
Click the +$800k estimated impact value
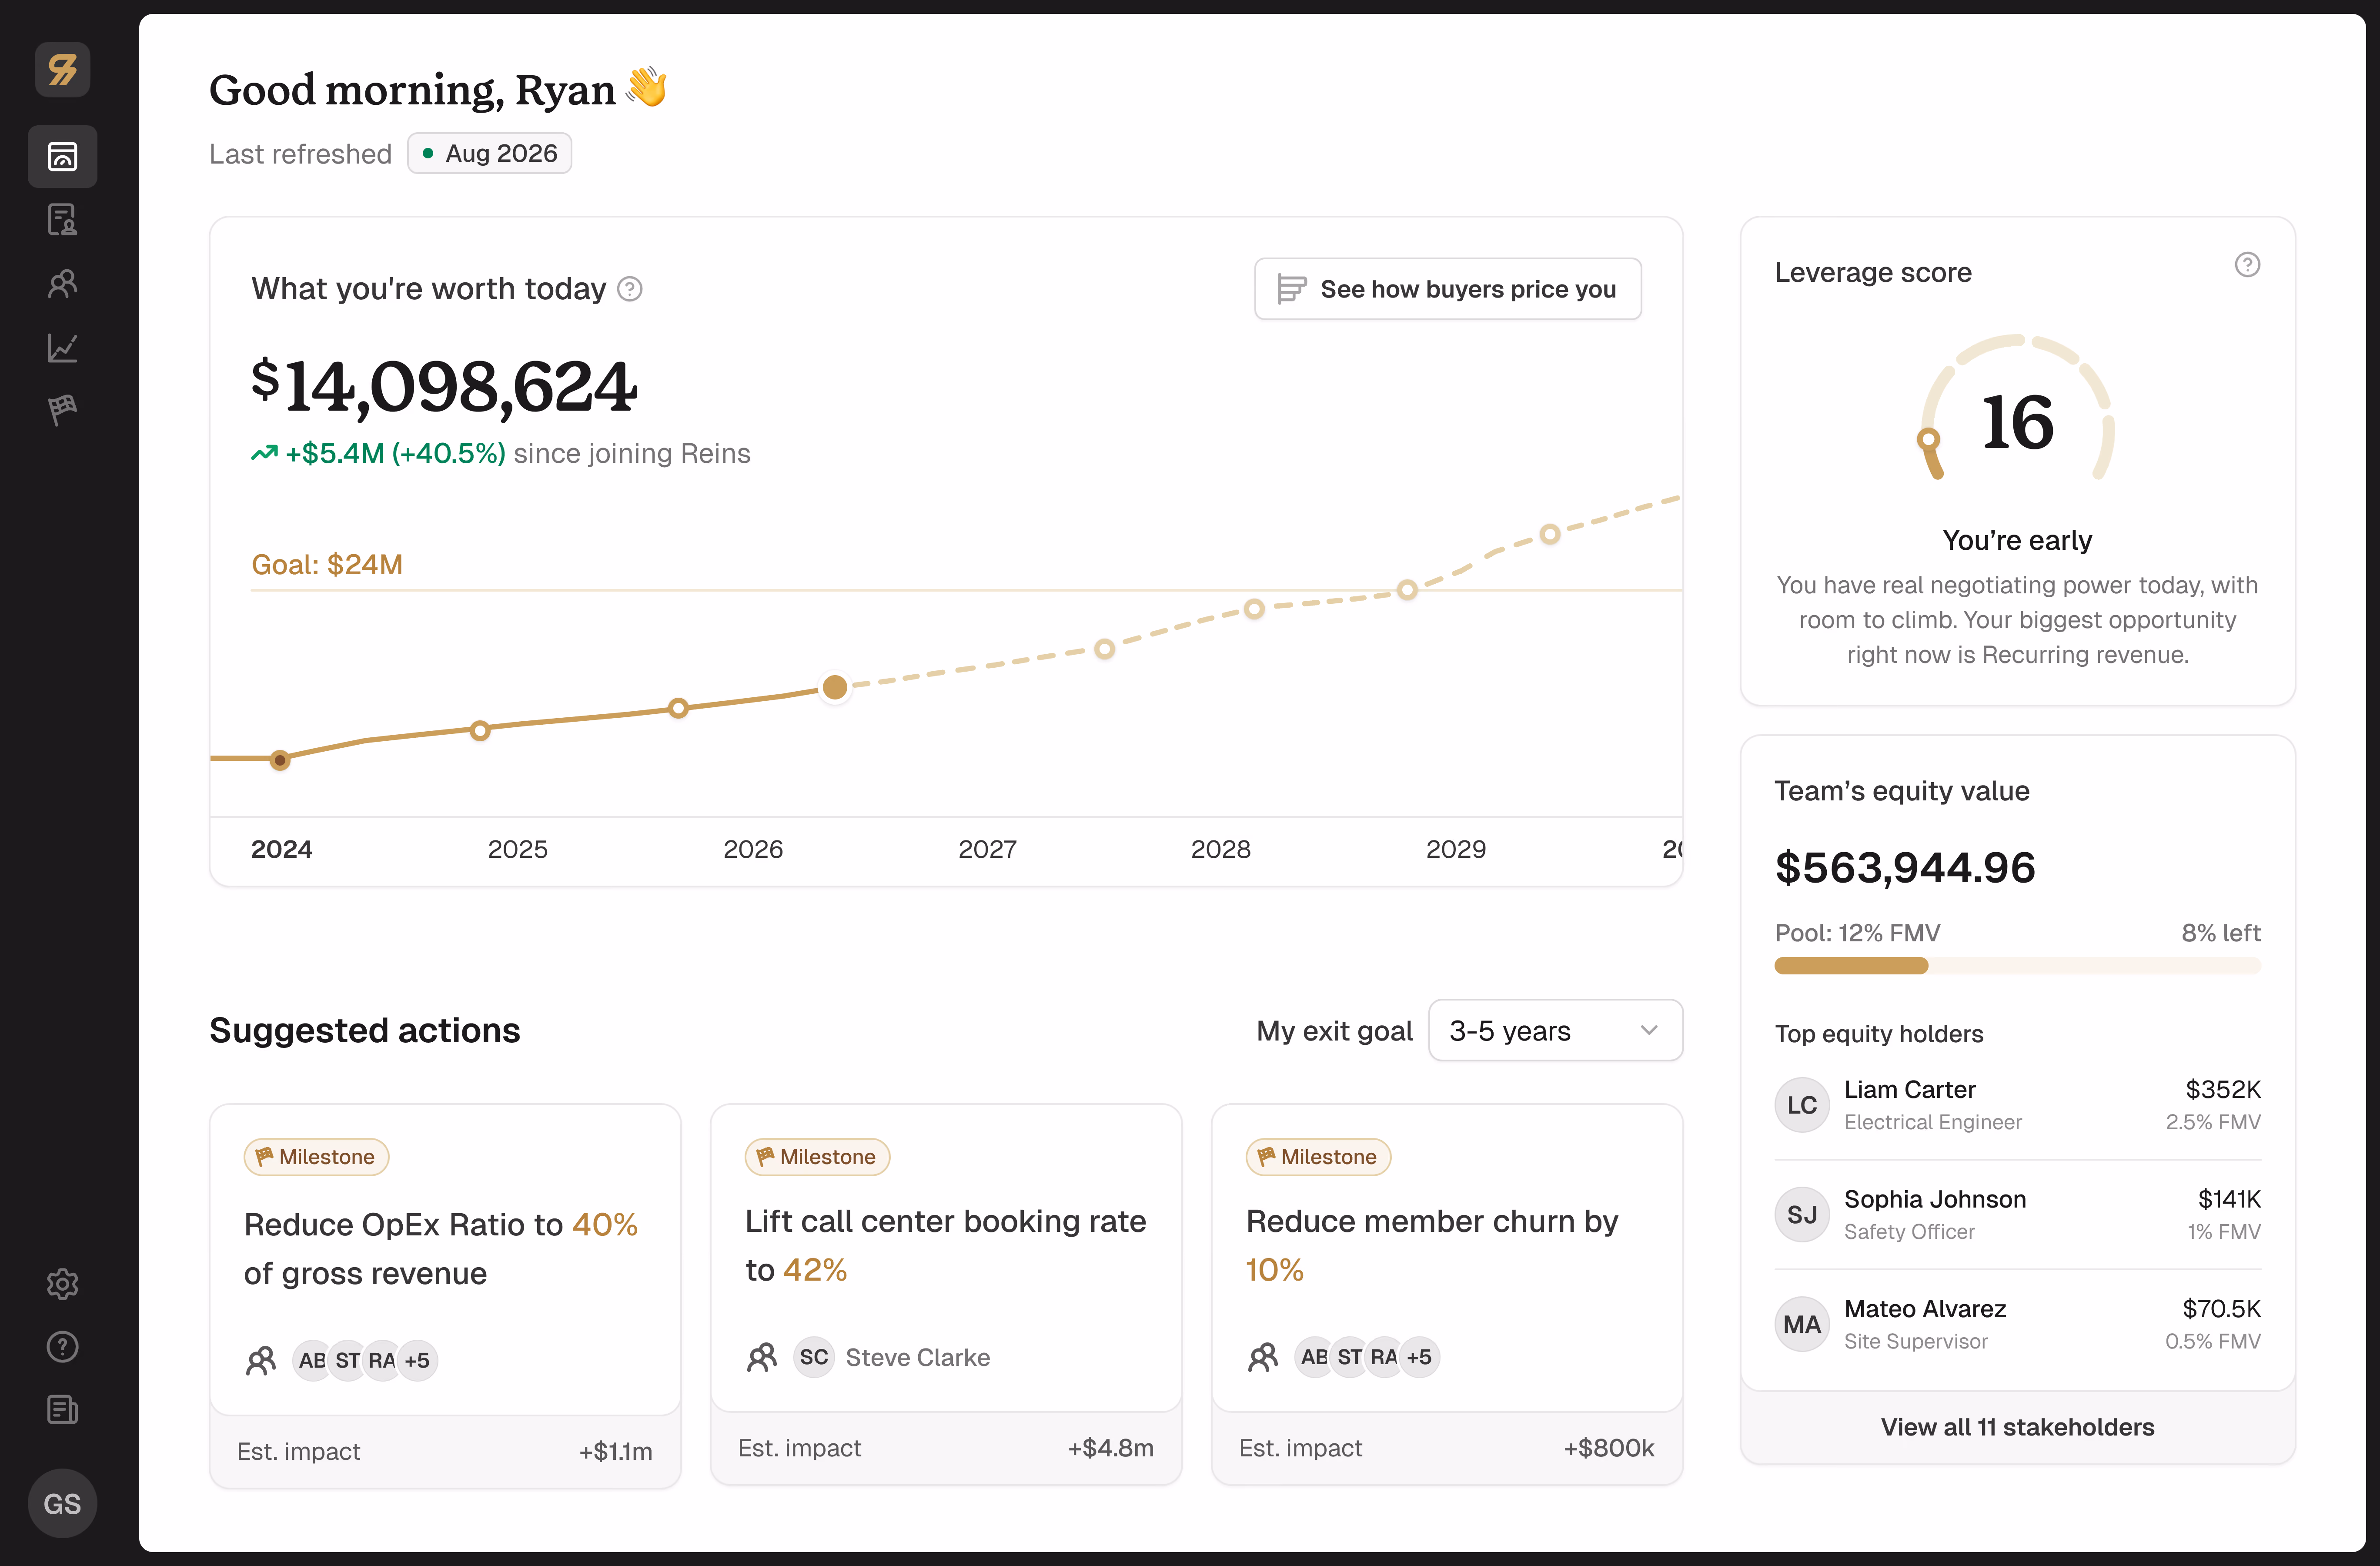tap(1609, 1448)
